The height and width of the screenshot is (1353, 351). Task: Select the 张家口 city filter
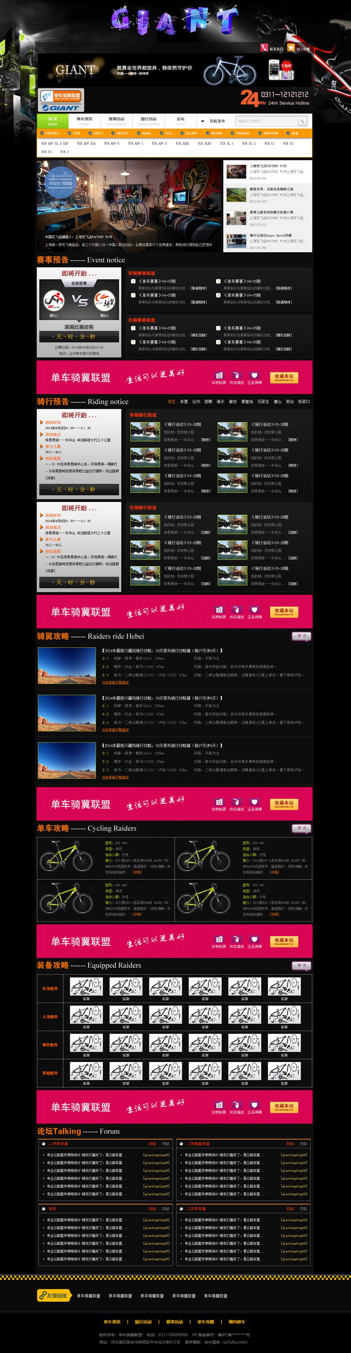[x=304, y=402]
